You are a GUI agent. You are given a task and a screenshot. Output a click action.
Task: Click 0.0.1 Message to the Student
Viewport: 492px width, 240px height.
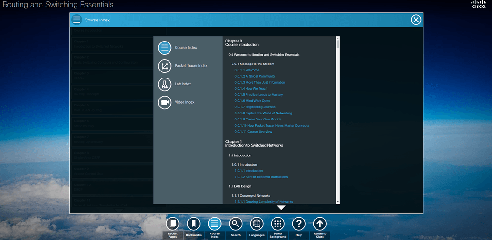[253, 64]
